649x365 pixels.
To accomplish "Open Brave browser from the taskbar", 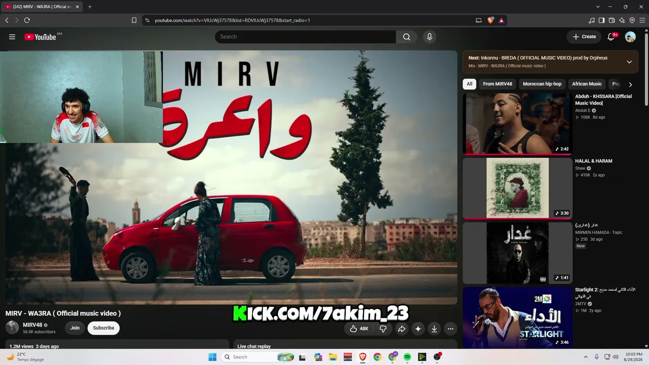I will click(363, 357).
